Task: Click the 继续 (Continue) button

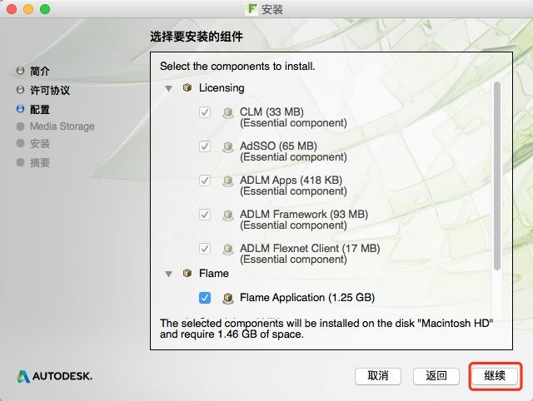Action: 495,376
